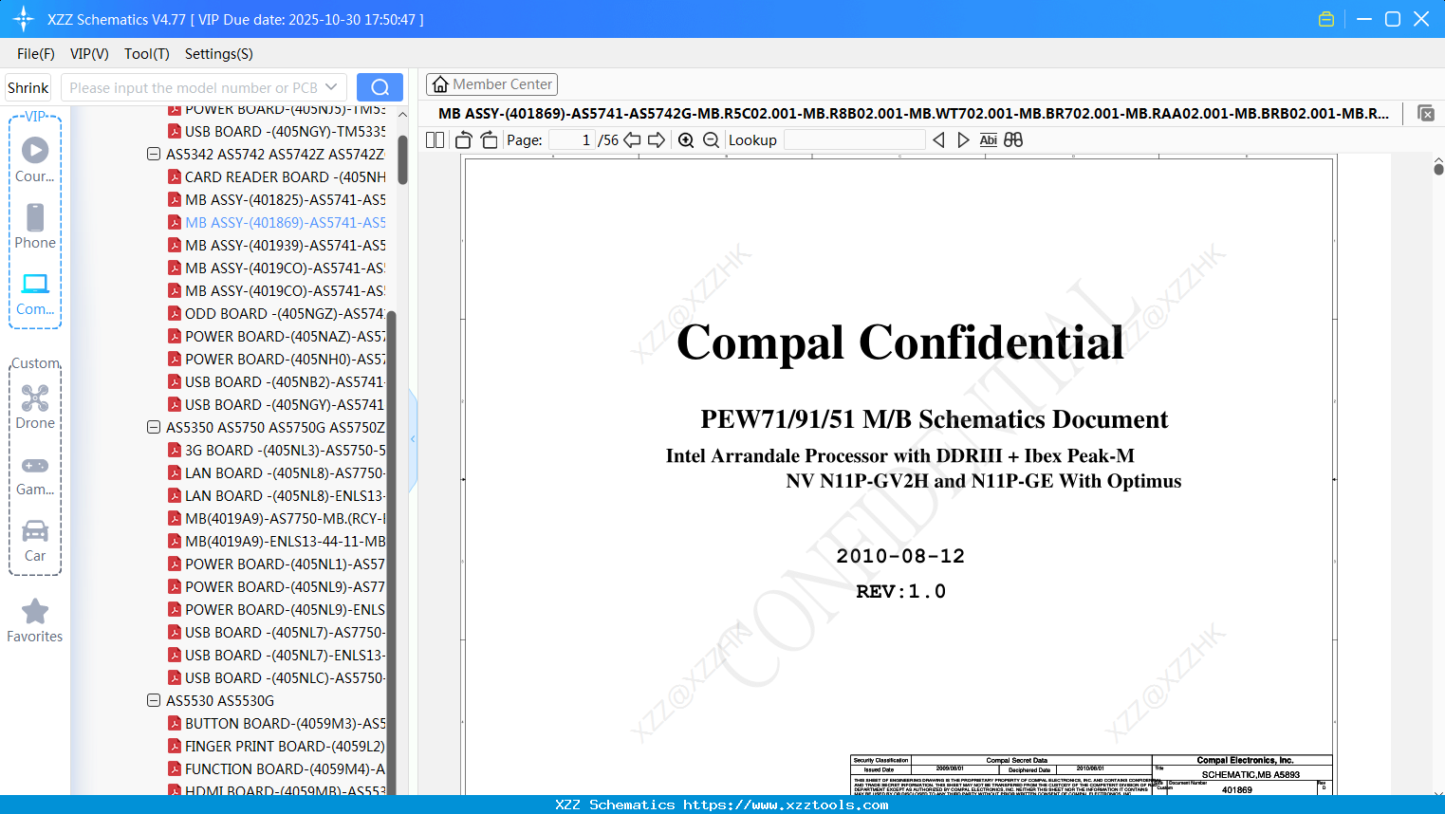1445x814 pixels.
Task: Open POWER BOARD-(405NL1)-AS57 file
Action: point(276,564)
